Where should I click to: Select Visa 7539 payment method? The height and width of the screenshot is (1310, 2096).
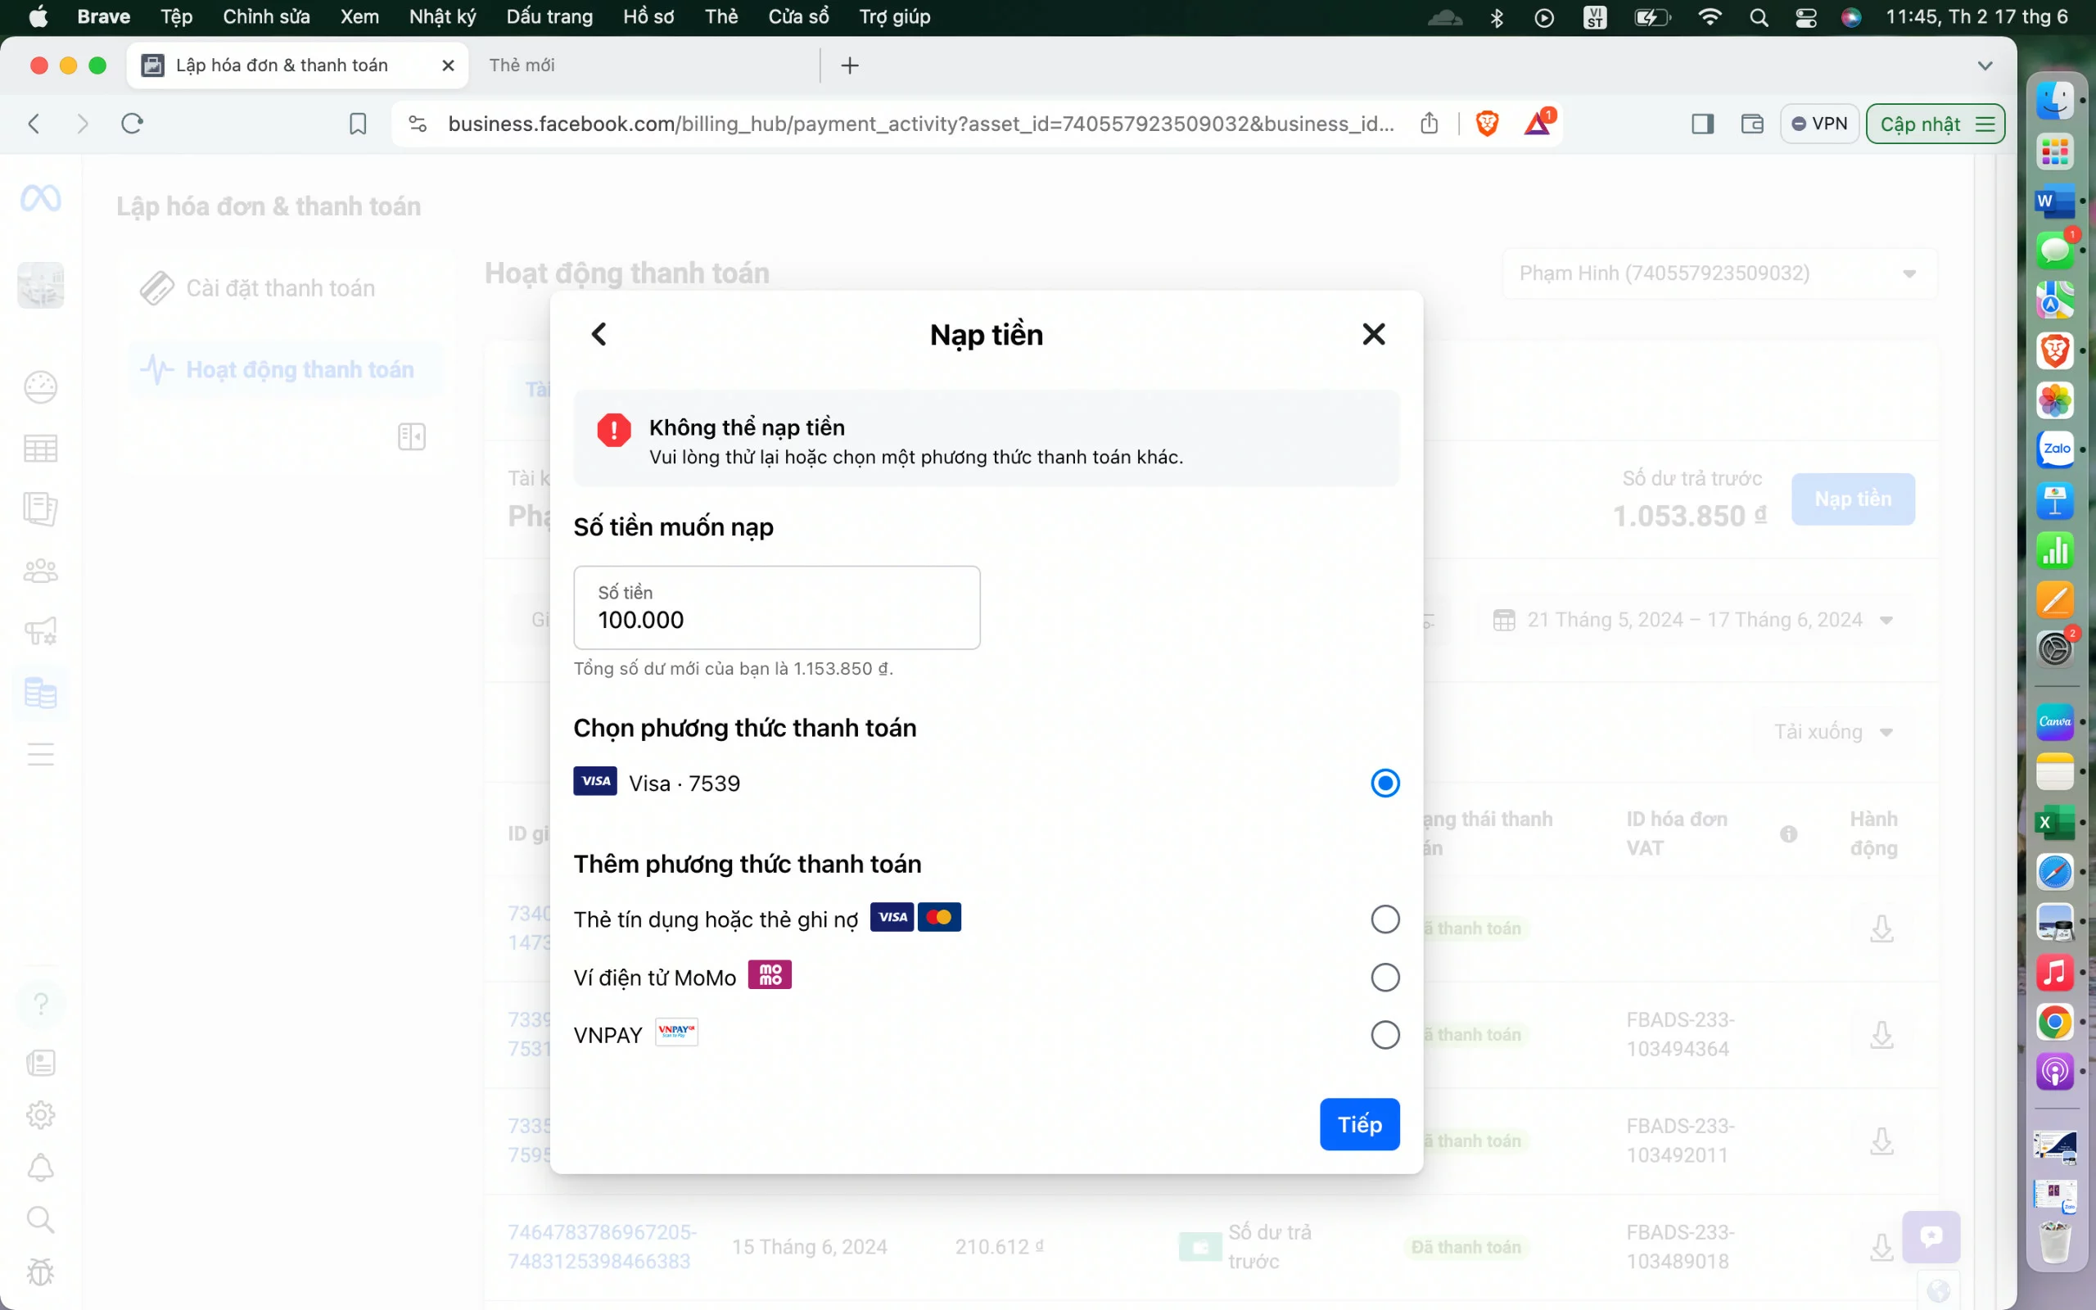(x=1385, y=784)
